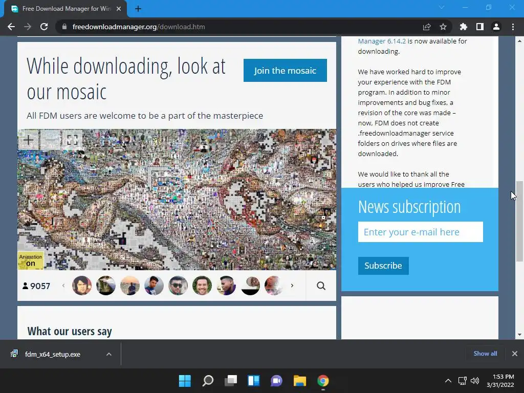Click What our users say heading
Viewport: 524px width, 393px height.
tap(70, 331)
